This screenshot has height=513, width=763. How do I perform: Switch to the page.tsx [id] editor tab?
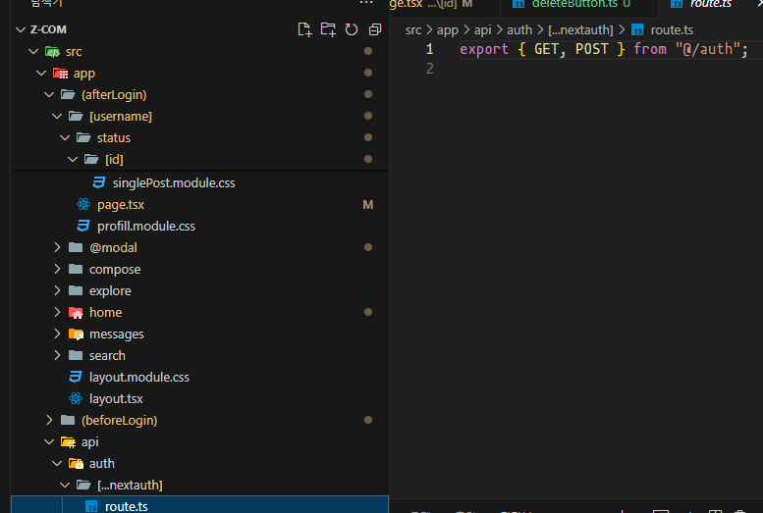click(x=444, y=4)
